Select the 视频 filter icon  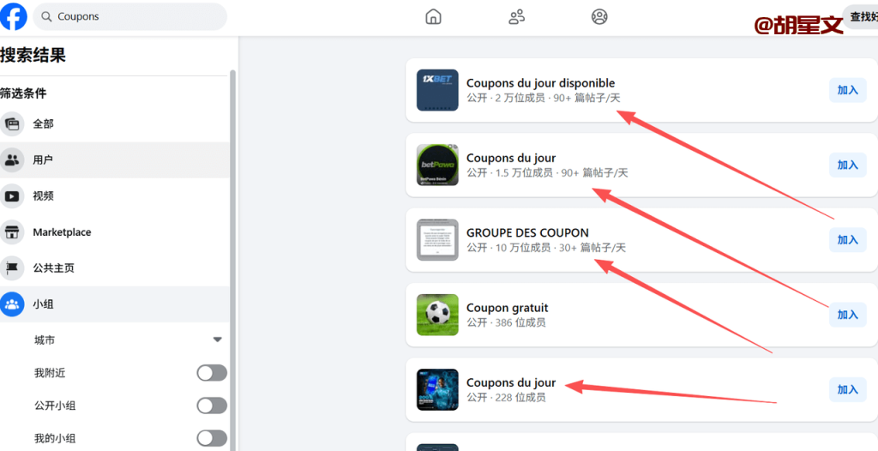(12, 196)
